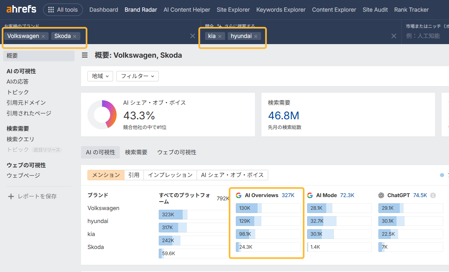The width and height of the screenshot is (449, 272).
Task: Clear all competitors with the × icon
Action: click(394, 36)
